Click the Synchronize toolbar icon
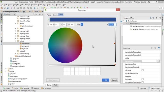The image size is (164, 92). pyautogui.click(x=8, y=8)
